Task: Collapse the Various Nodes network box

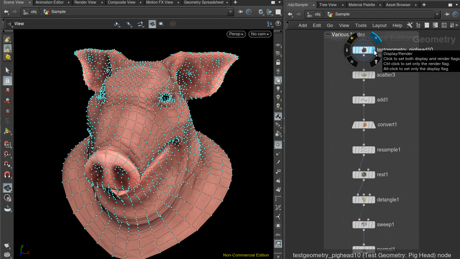Action: [328, 35]
